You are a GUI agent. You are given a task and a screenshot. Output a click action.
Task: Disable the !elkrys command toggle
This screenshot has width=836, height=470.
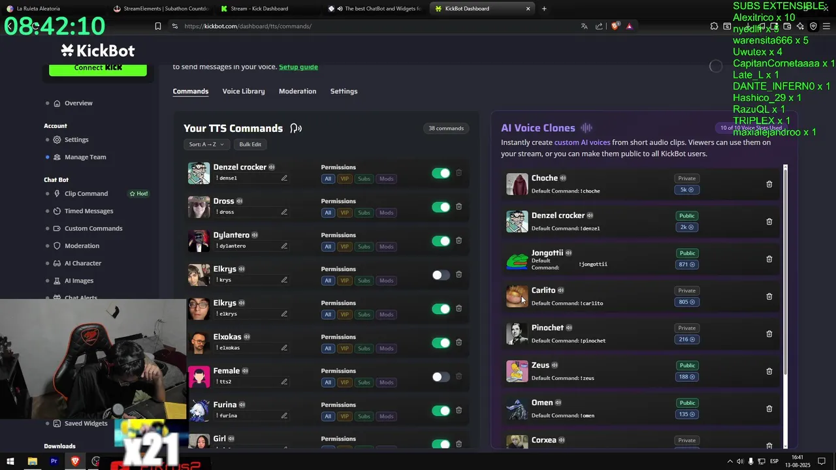(x=441, y=309)
